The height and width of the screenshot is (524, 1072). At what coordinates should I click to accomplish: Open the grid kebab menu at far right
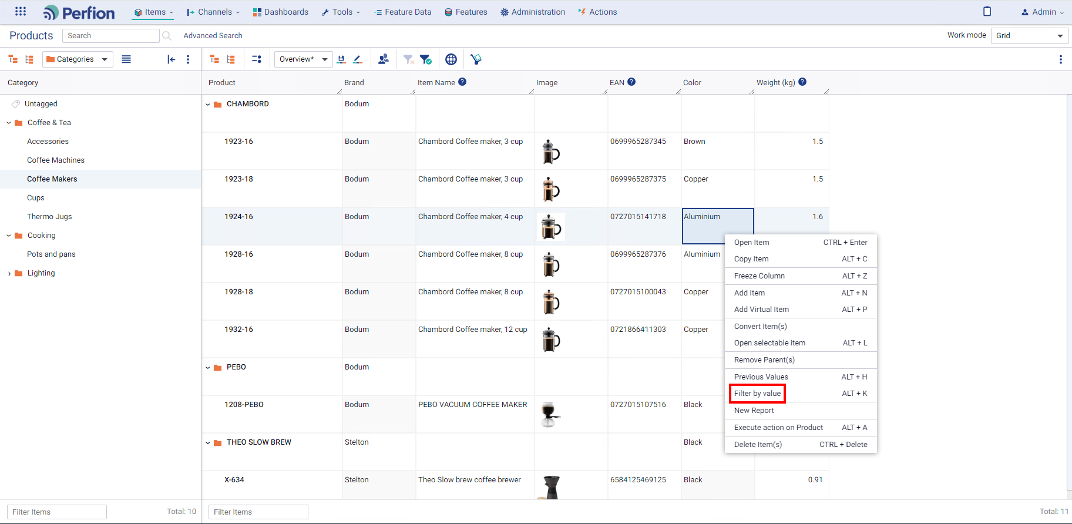(x=1061, y=59)
